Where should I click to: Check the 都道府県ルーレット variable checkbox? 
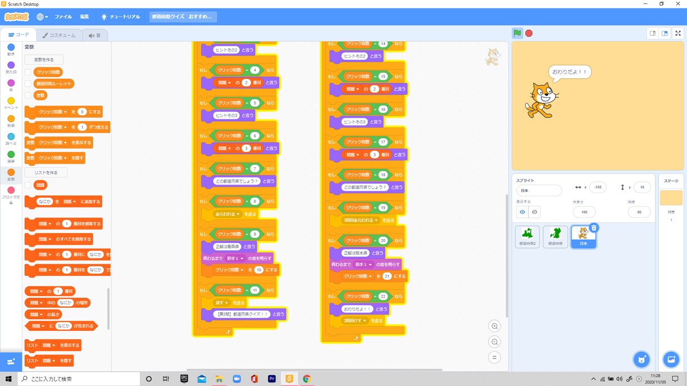point(28,84)
